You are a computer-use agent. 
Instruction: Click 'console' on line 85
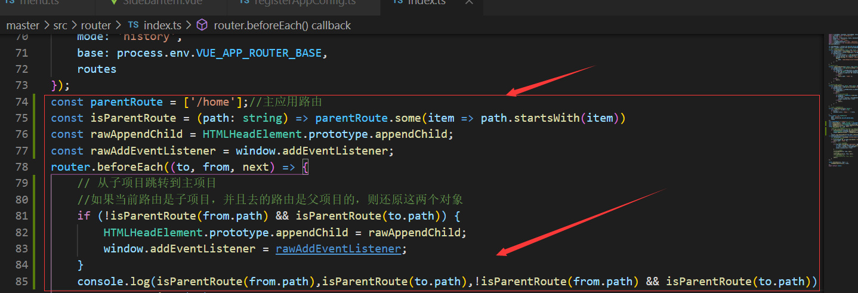(100, 281)
